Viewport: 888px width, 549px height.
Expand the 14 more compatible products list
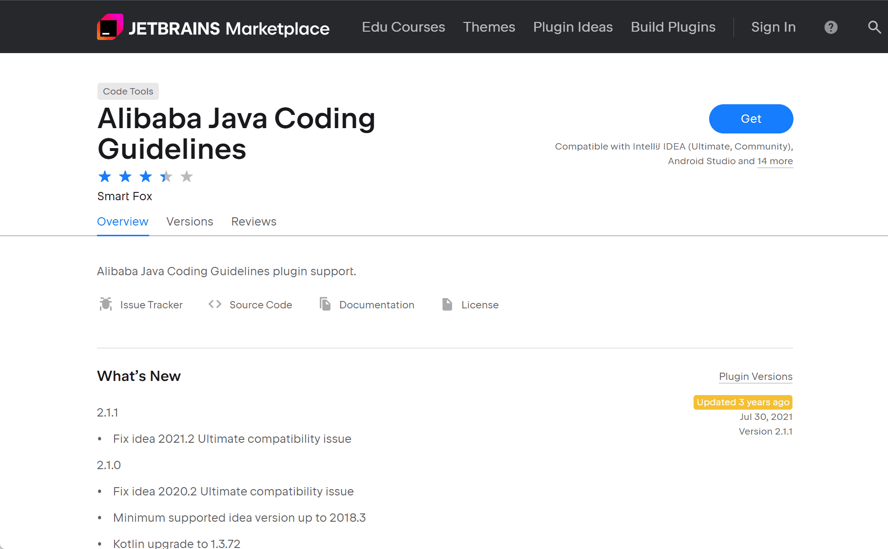pyautogui.click(x=775, y=161)
